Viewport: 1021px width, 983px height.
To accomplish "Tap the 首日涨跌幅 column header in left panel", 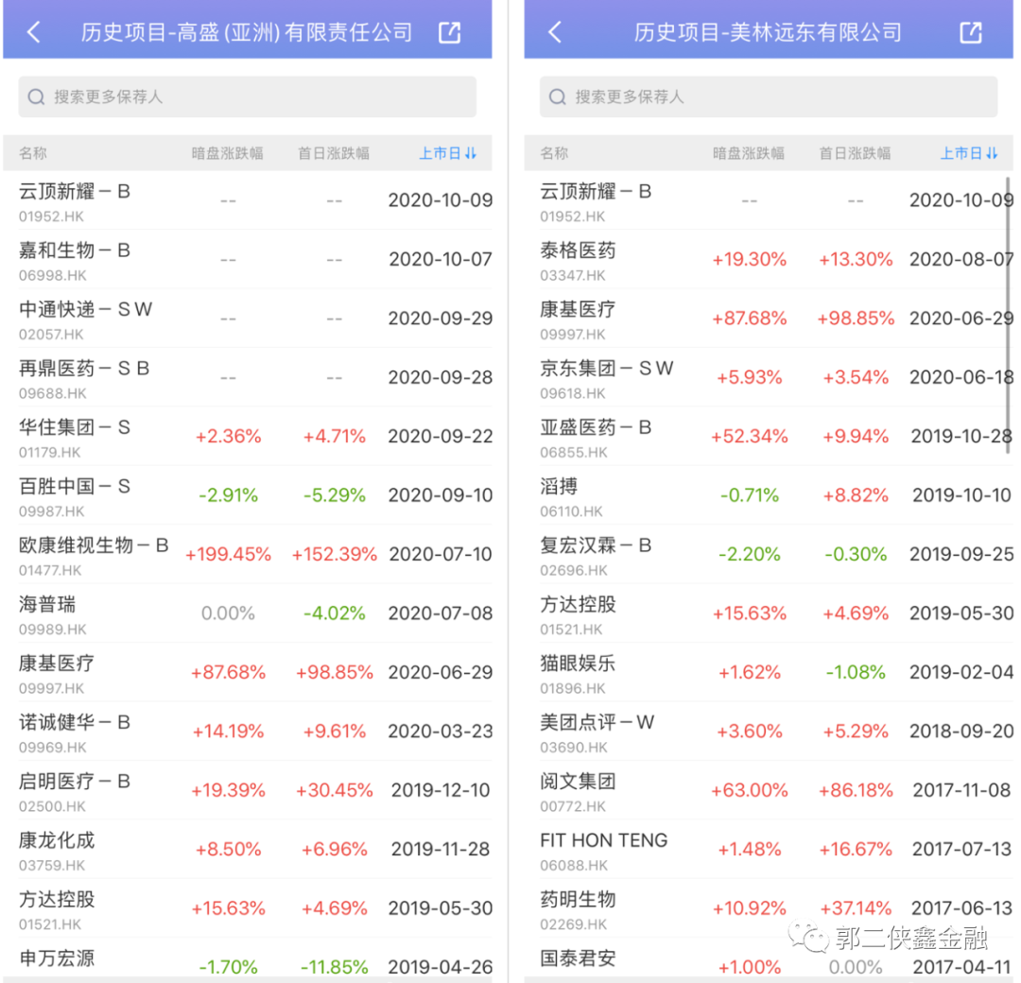I will 334,153.
